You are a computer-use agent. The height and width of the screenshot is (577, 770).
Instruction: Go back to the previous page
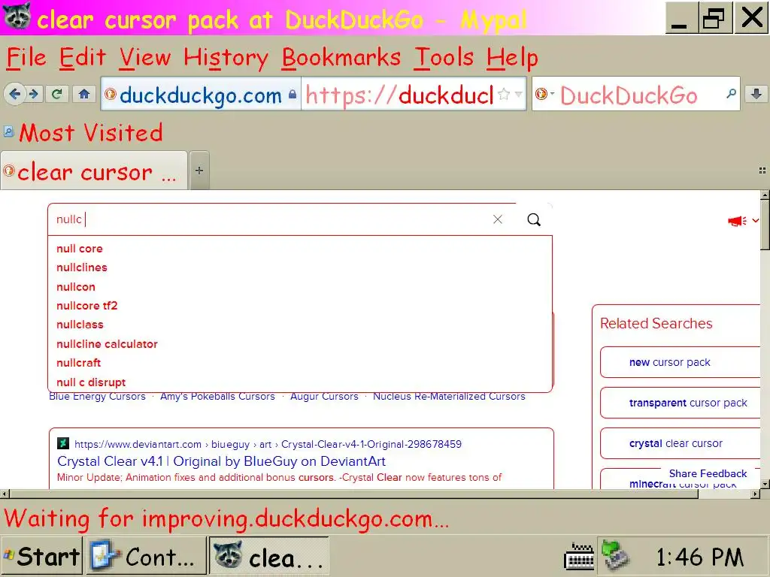point(15,94)
